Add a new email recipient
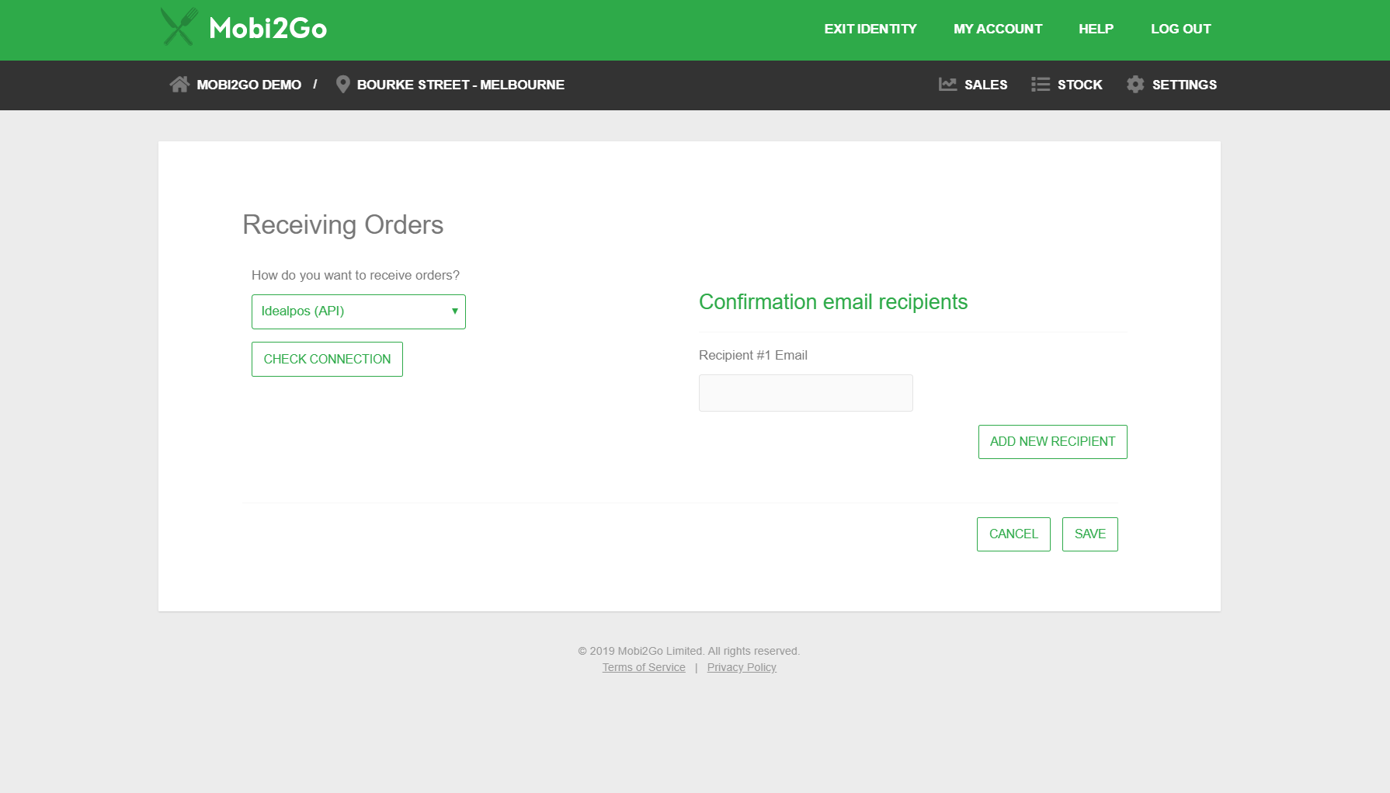The image size is (1390, 793). coord(1052,442)
